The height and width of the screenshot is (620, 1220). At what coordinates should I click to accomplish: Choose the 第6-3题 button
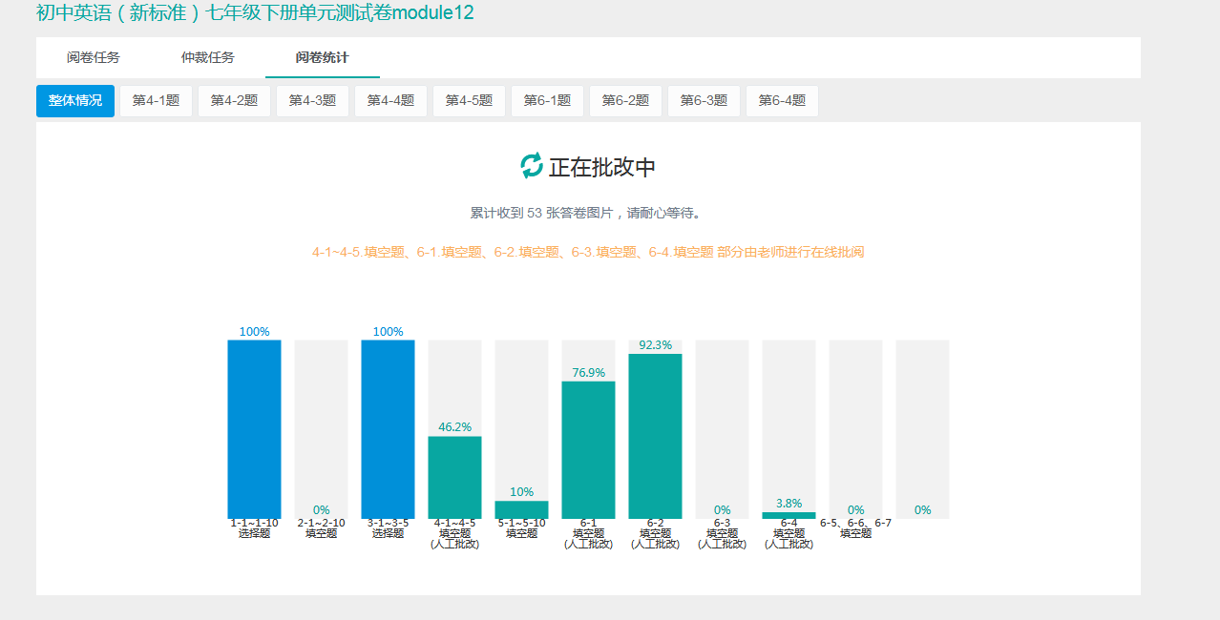pyautogui.click(x=704, y=101)
